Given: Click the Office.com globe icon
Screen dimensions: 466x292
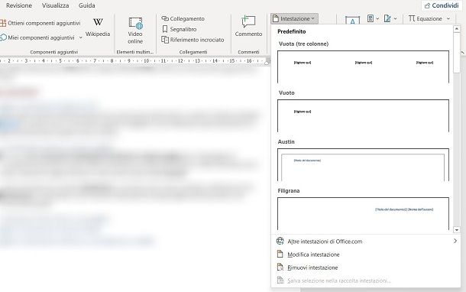Looking at the screenshot, I should pos(280,241).
